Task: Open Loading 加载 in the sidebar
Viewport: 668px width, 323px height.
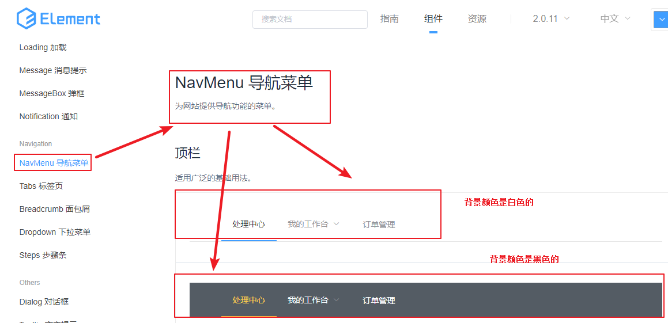Action: coord(43,47)
